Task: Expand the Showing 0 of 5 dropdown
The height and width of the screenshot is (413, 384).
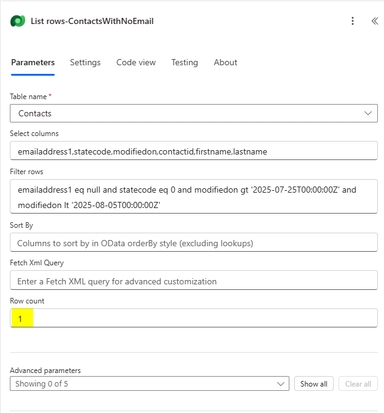Action: 149,383
